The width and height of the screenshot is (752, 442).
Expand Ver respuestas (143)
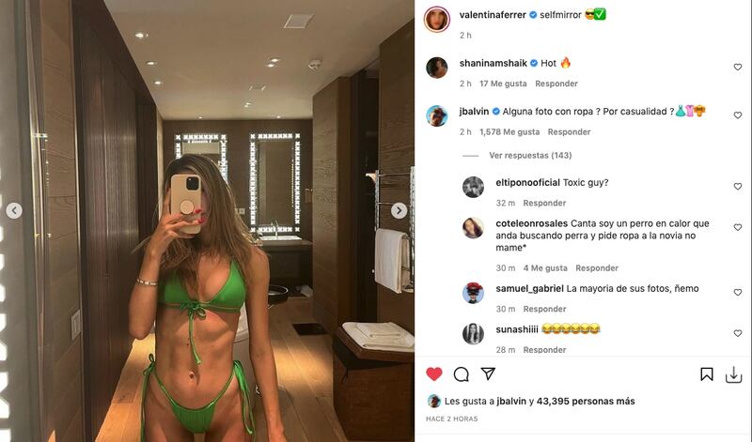(530, 155)
